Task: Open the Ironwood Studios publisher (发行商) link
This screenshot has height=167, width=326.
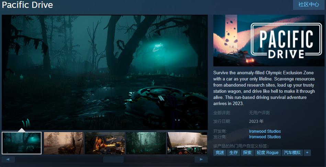Action: click(265, 137)
